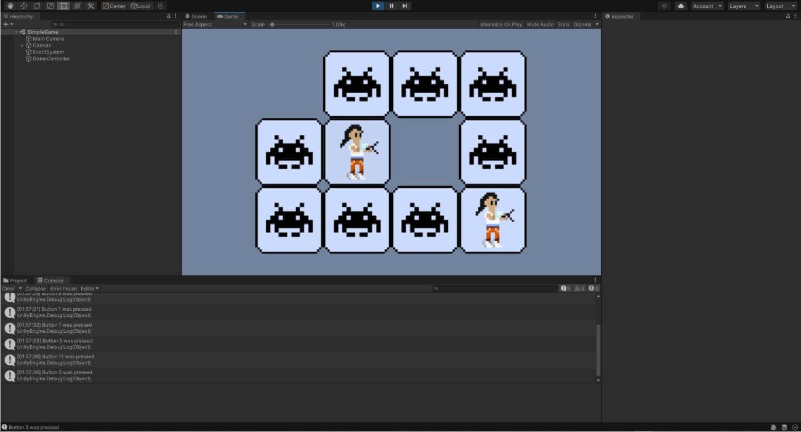
Task: Select the Hand tool in the toolbar
Action: [x=10, y=6]
